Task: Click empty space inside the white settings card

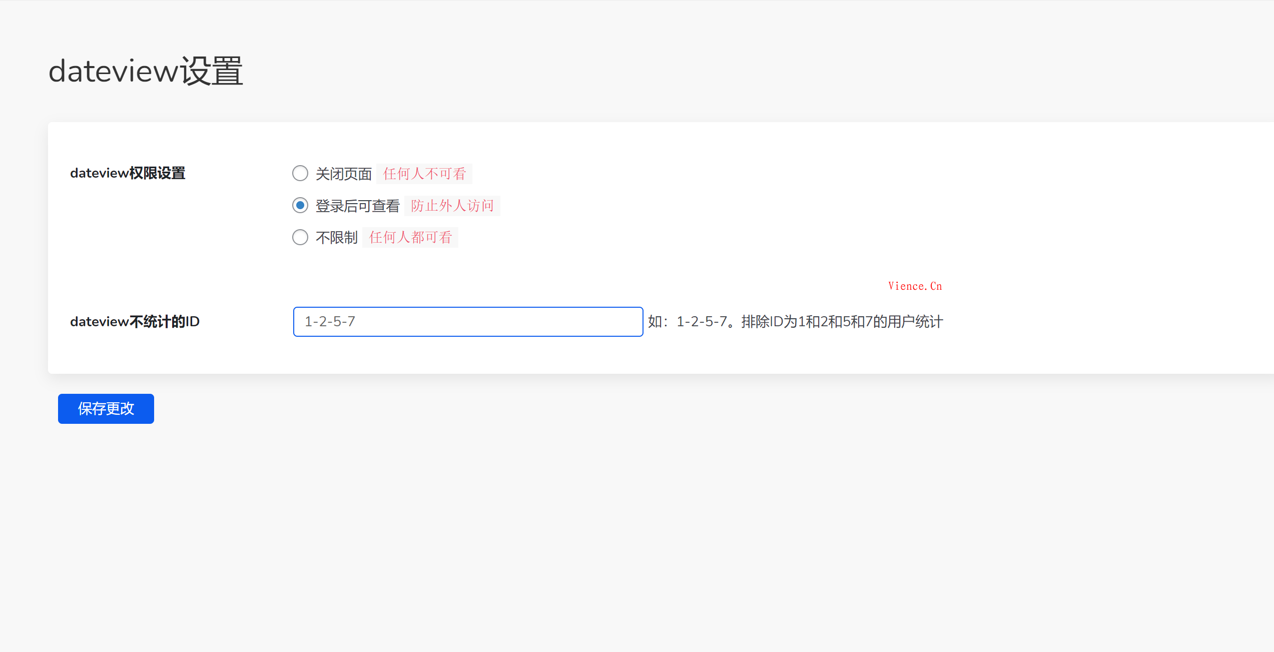Action: (751, 210)
